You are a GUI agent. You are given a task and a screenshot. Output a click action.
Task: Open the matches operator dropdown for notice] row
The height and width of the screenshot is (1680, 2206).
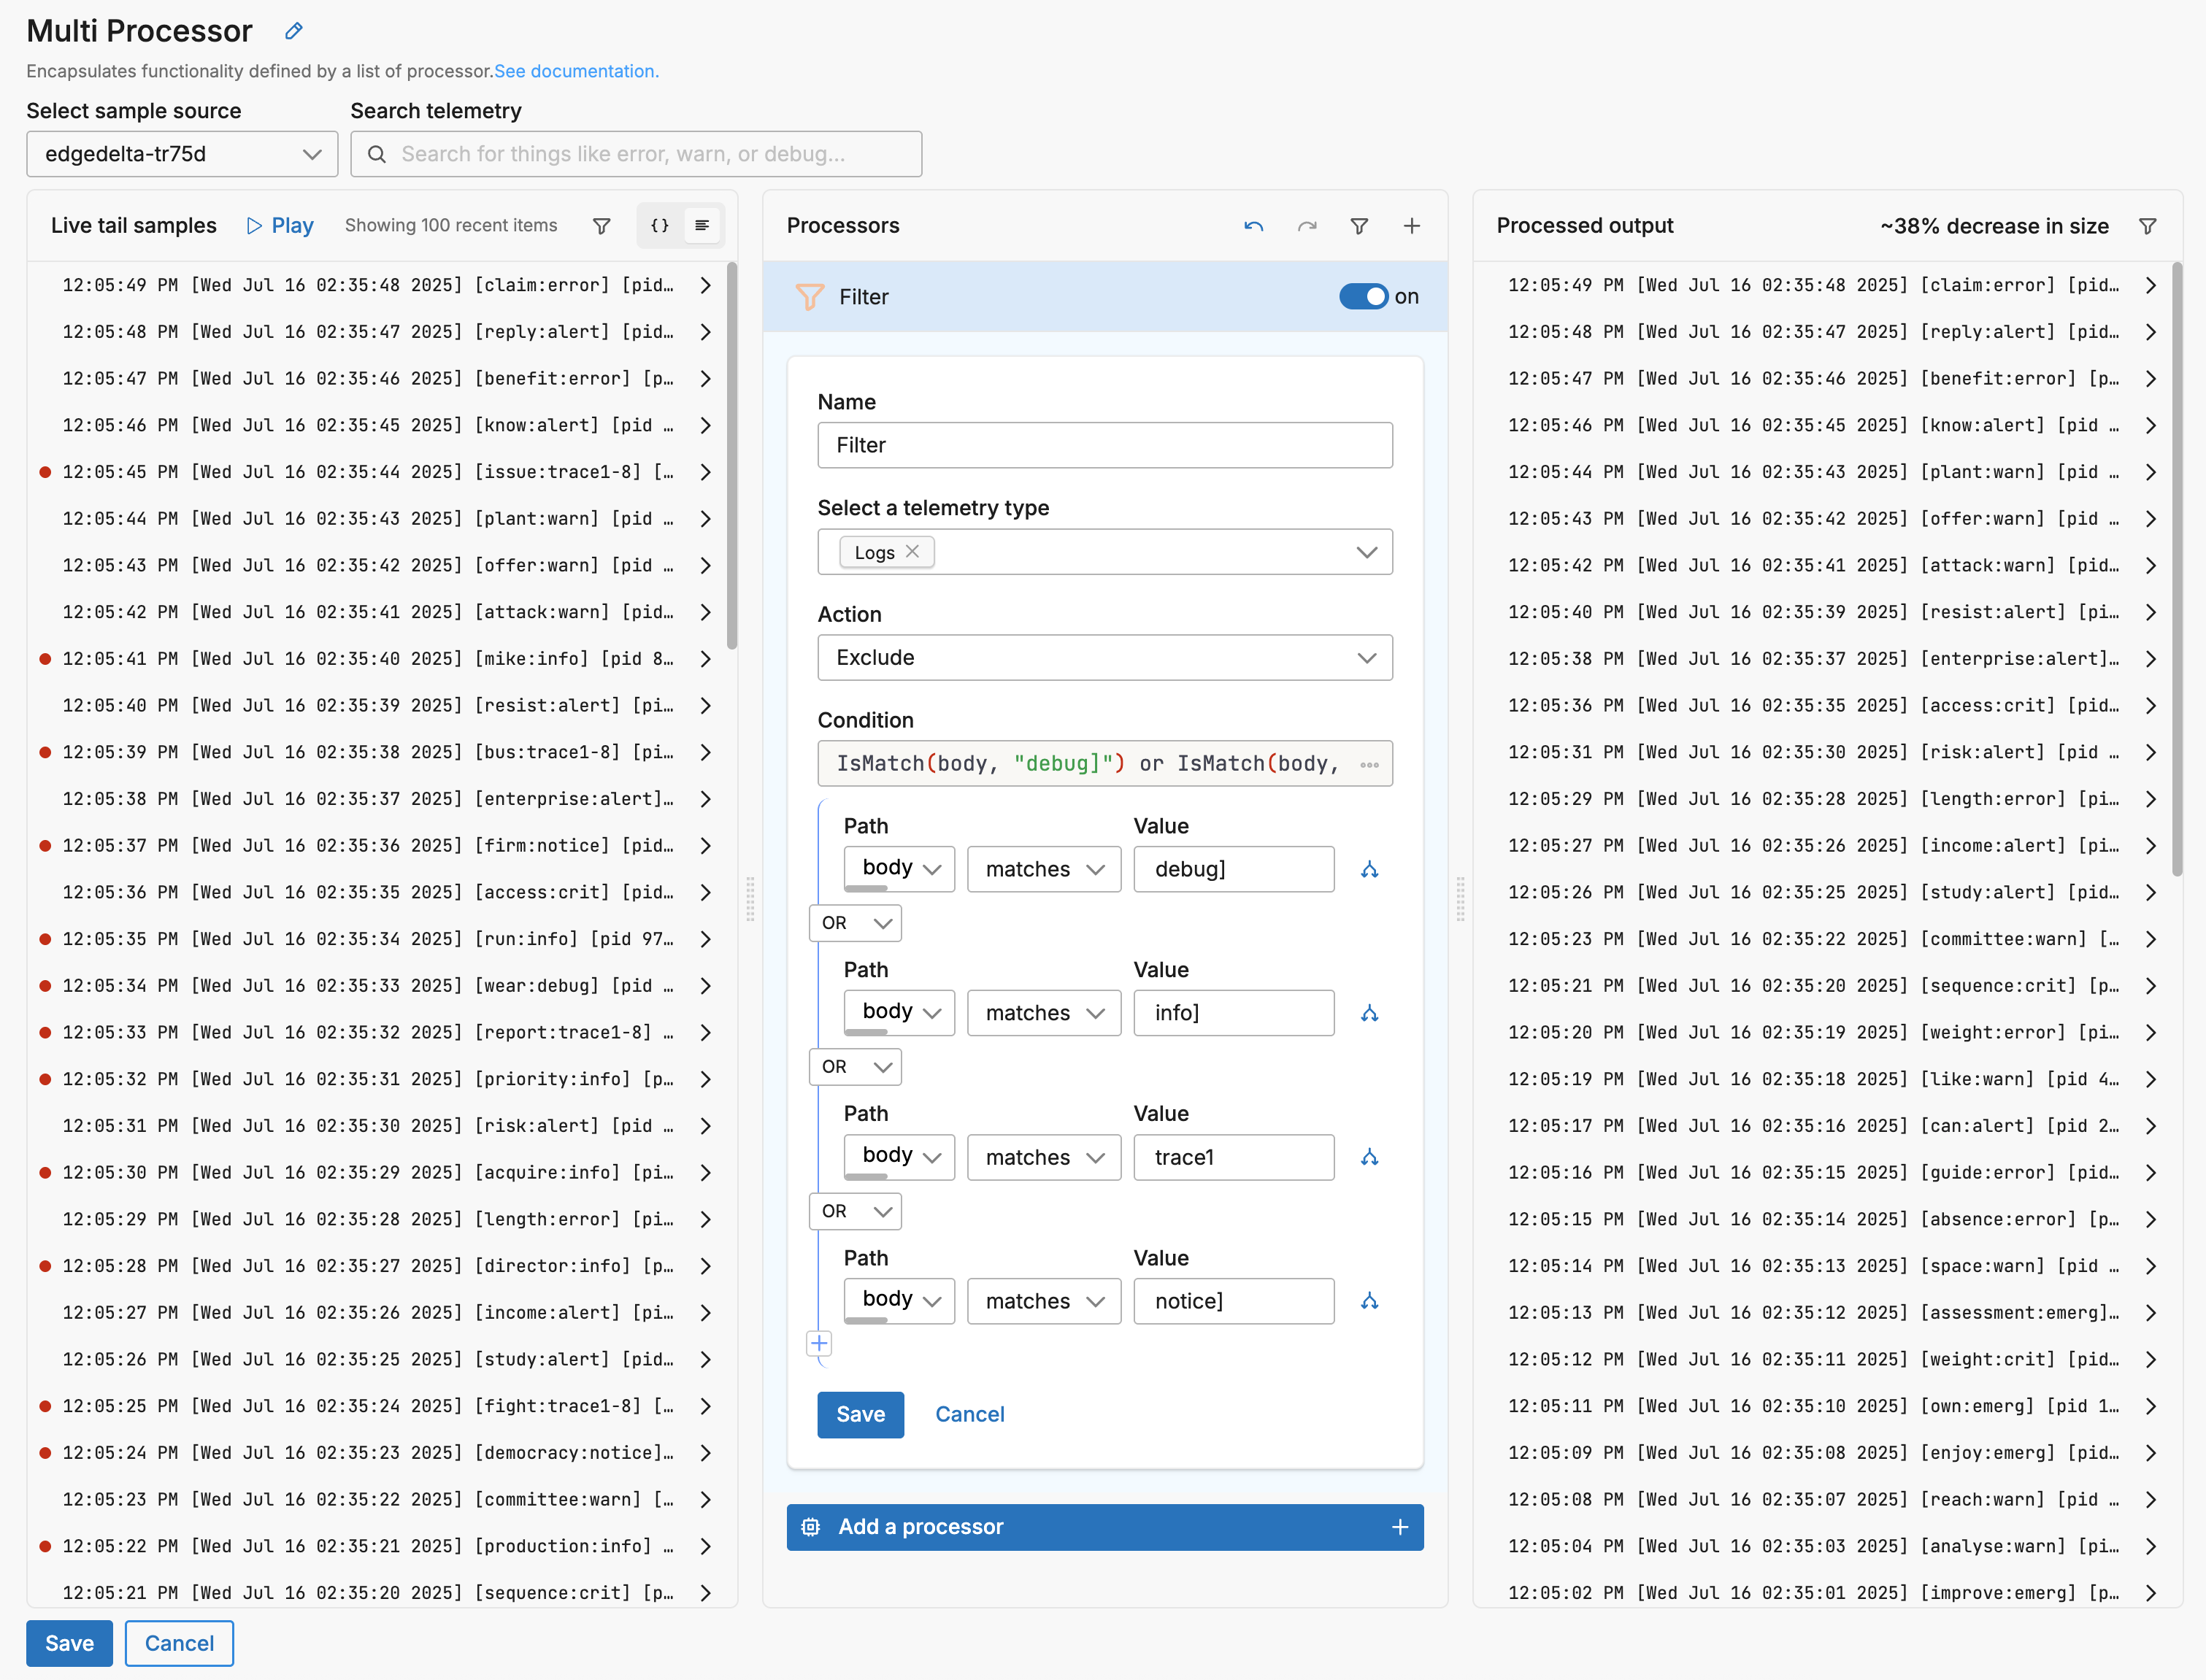point(1044,1301)
